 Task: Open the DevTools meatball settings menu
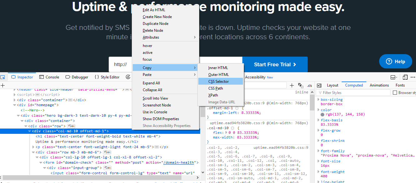[x=413, y=77]
